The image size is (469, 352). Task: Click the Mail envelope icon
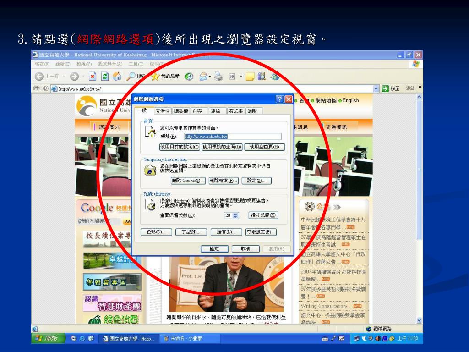click(203, 77)
